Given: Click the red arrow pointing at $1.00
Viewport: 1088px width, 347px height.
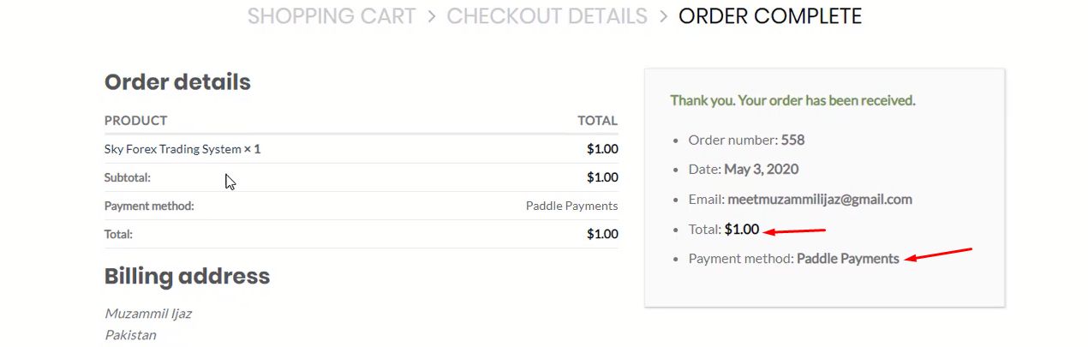Looking at the screenshot, I should (794, 230).
